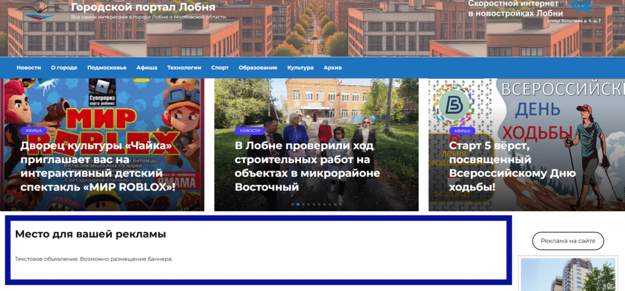Screen dimensions: 625x291
Task: Click the Новости badge on the construction slide
Action: pyautogui.click(x=250, y=131)
